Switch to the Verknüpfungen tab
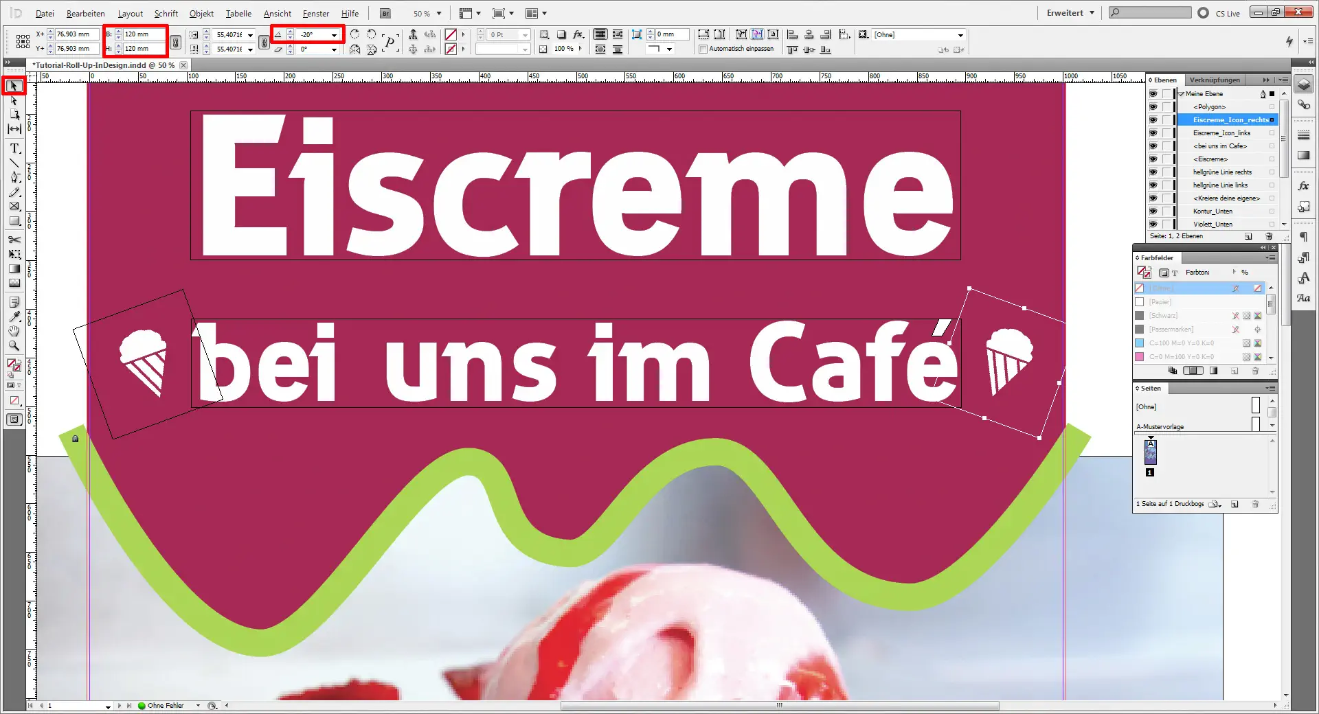This screenshot has width=1319, height=714. click(x=1215, y=80)
